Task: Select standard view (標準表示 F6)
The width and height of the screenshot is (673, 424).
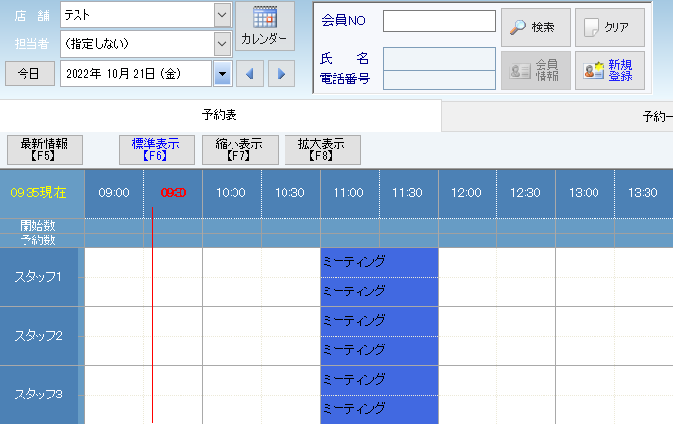Action: (x=156, y=149)
